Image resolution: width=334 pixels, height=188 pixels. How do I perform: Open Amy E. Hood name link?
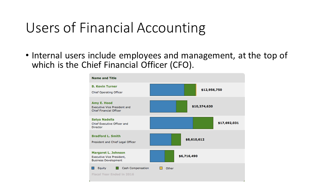point(102,103)
